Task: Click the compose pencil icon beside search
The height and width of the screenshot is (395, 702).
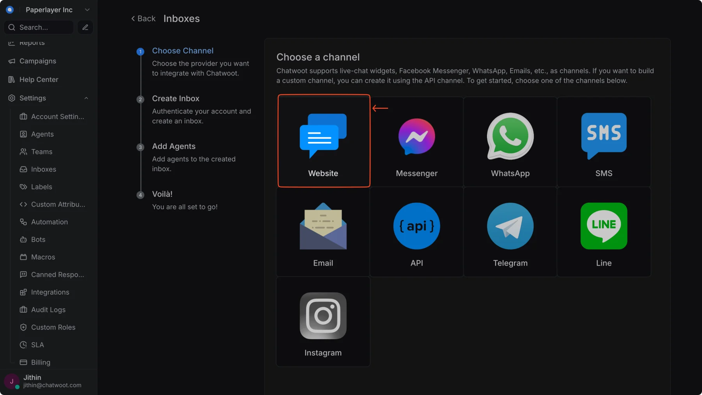Action: tap(85, 27)
